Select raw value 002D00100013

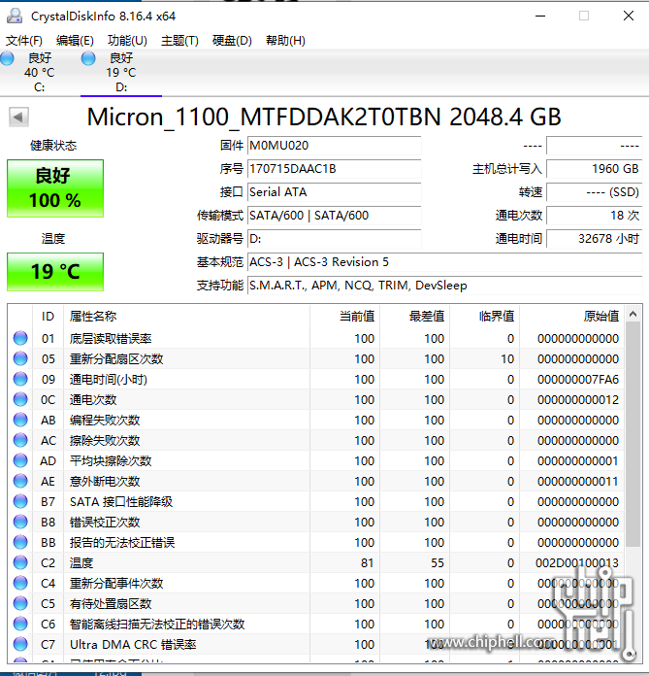tap(577, 563)
